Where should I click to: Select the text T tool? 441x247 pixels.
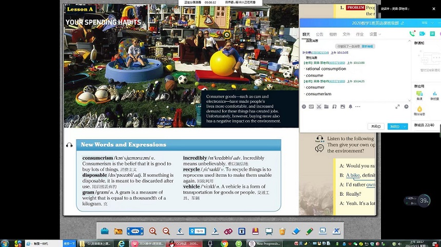[242, 231]
